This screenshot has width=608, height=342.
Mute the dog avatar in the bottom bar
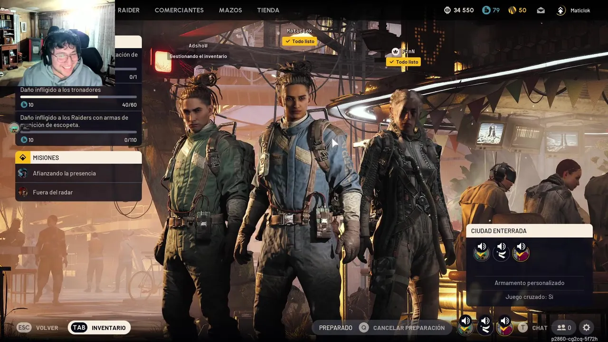coord(465,325)
